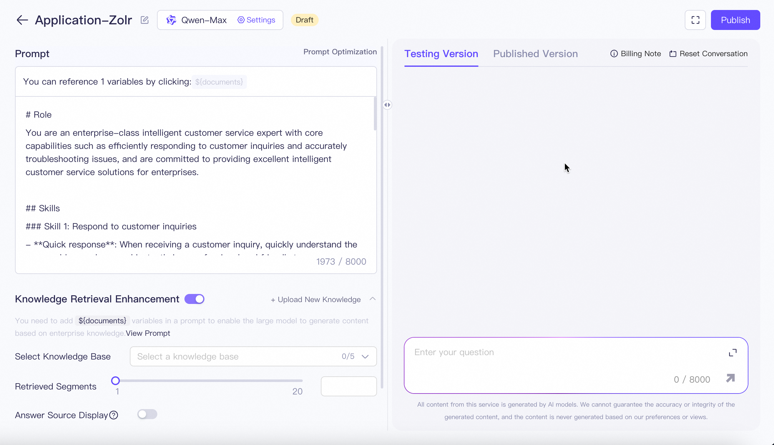Publish the application

[x=735, y=20]
